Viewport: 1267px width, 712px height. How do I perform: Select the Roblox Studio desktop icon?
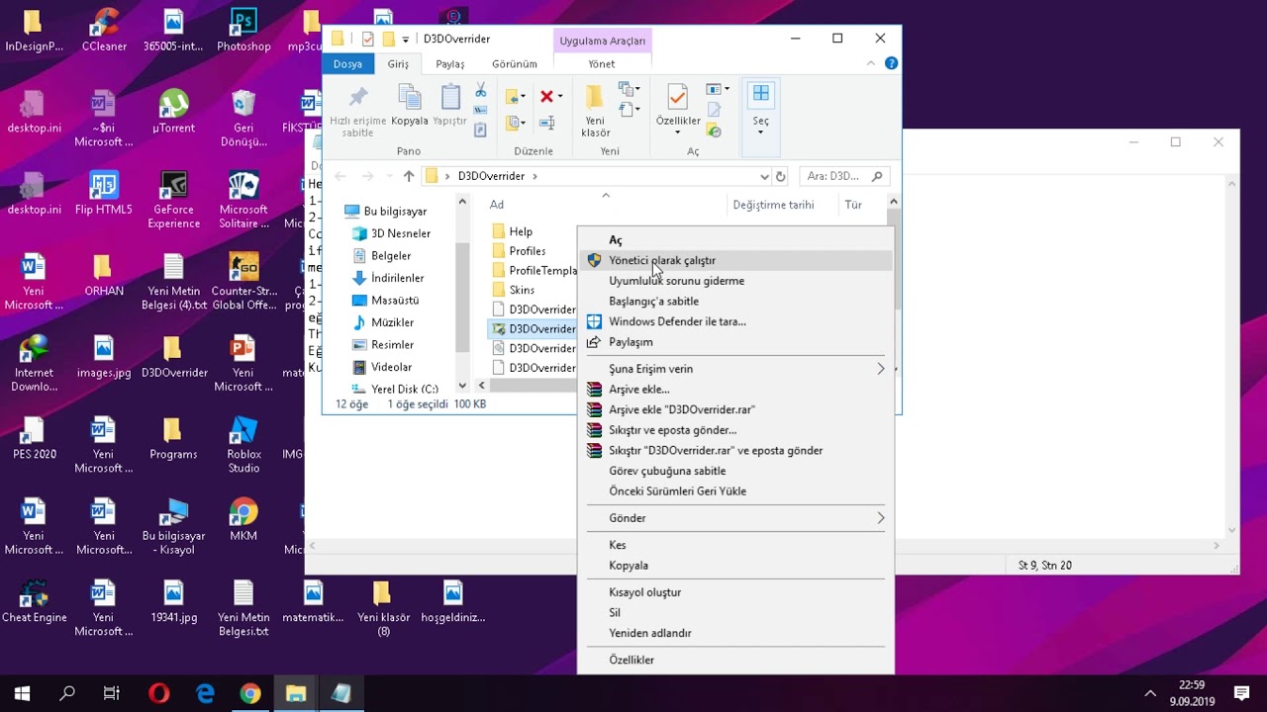pos(244,444)
